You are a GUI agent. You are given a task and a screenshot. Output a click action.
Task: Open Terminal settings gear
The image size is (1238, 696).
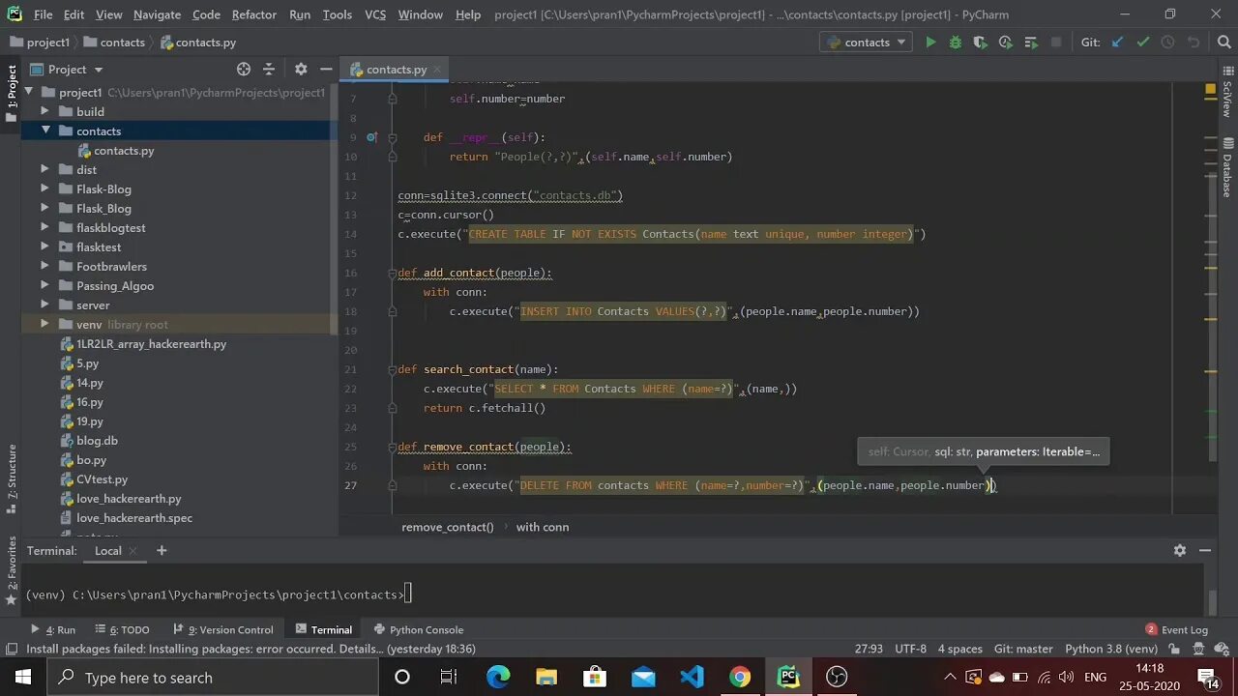(1180, 550)
